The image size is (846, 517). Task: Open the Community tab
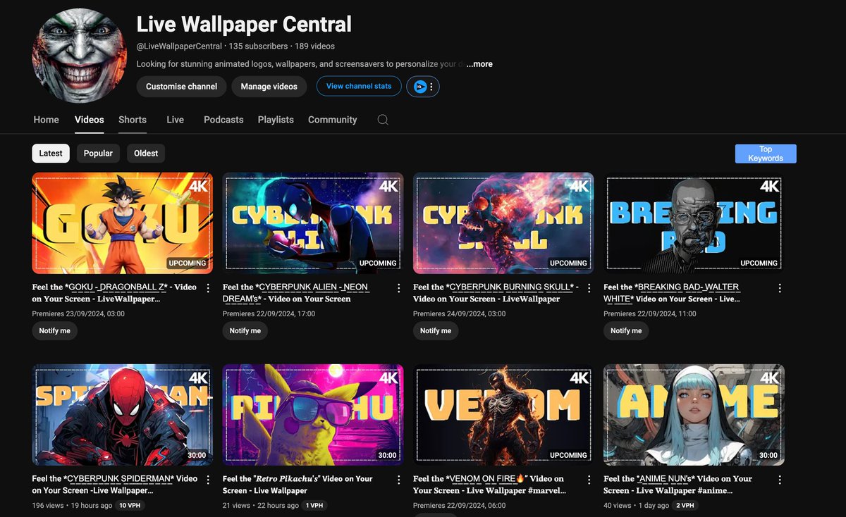(333, 120)
